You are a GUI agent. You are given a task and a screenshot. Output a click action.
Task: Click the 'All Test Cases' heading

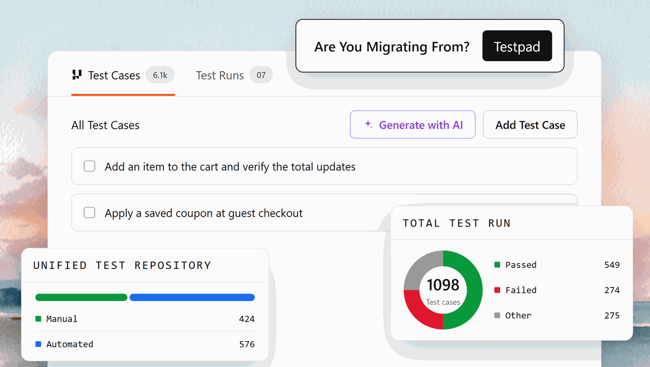coord(106,125)
